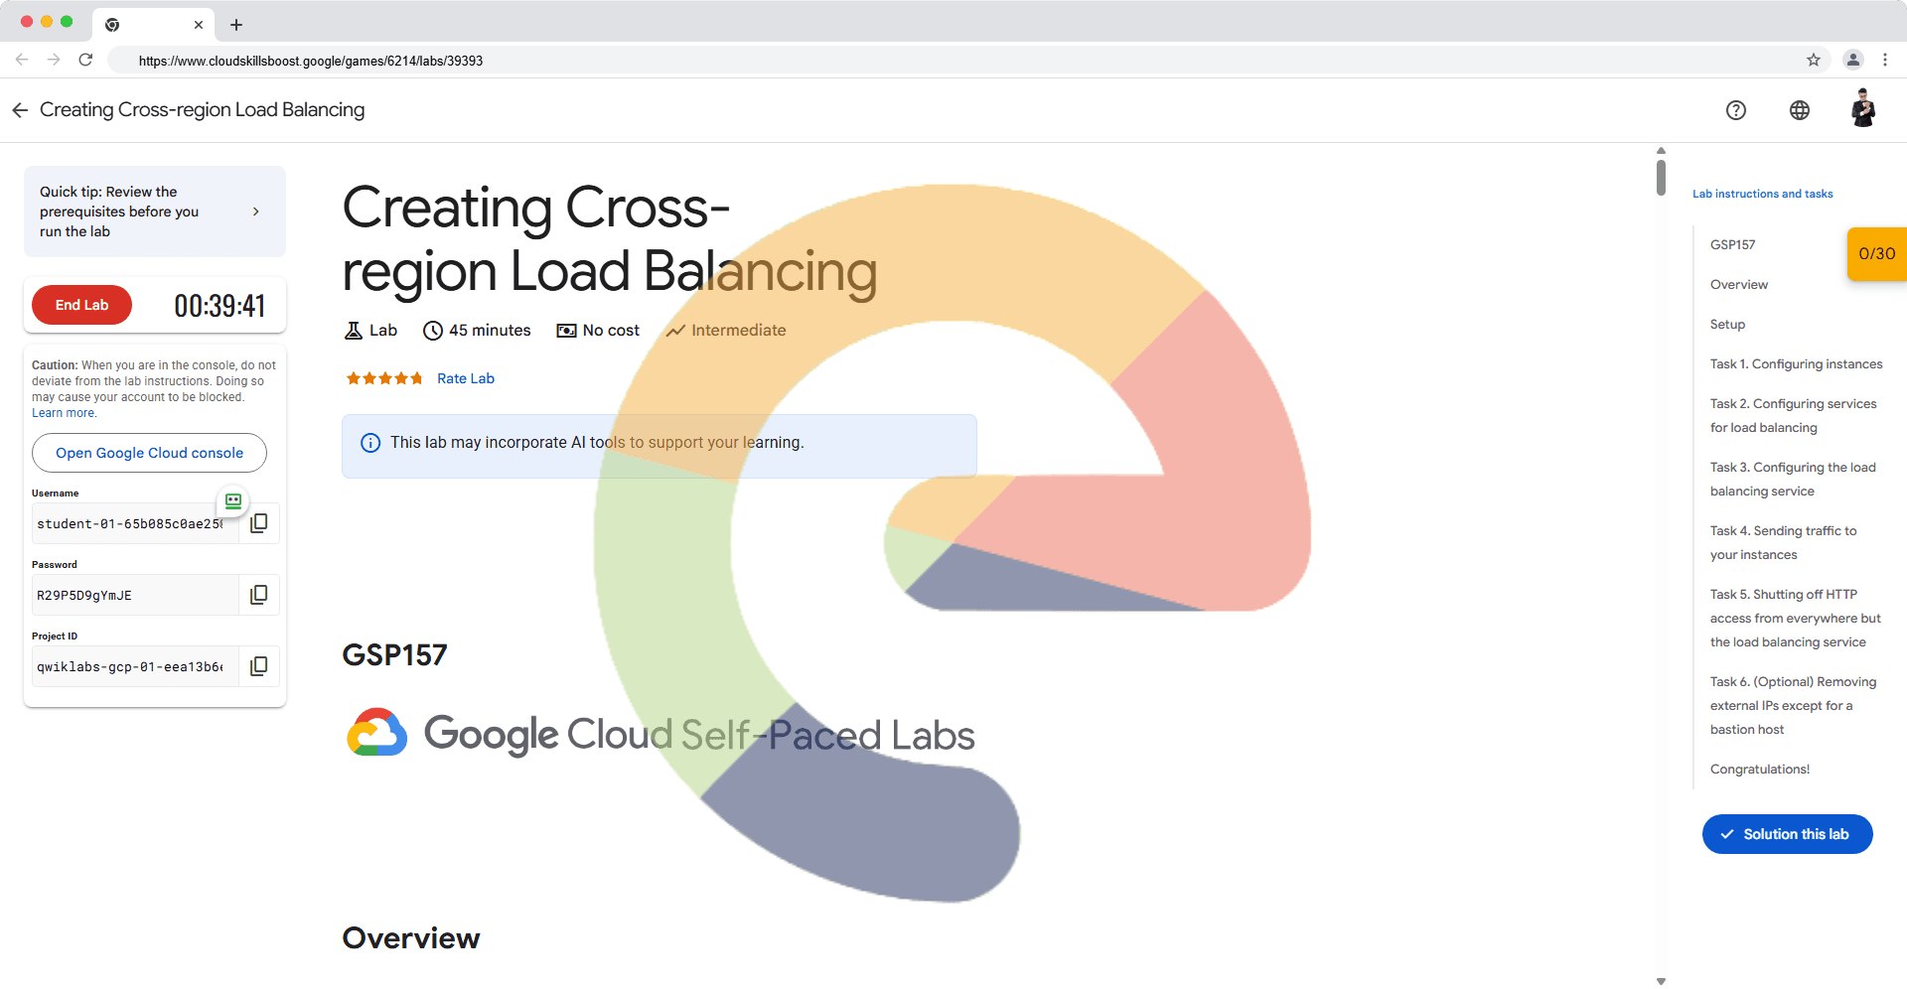
Task: Click the 0/30 score badge
Action: tap(1875, 254)
